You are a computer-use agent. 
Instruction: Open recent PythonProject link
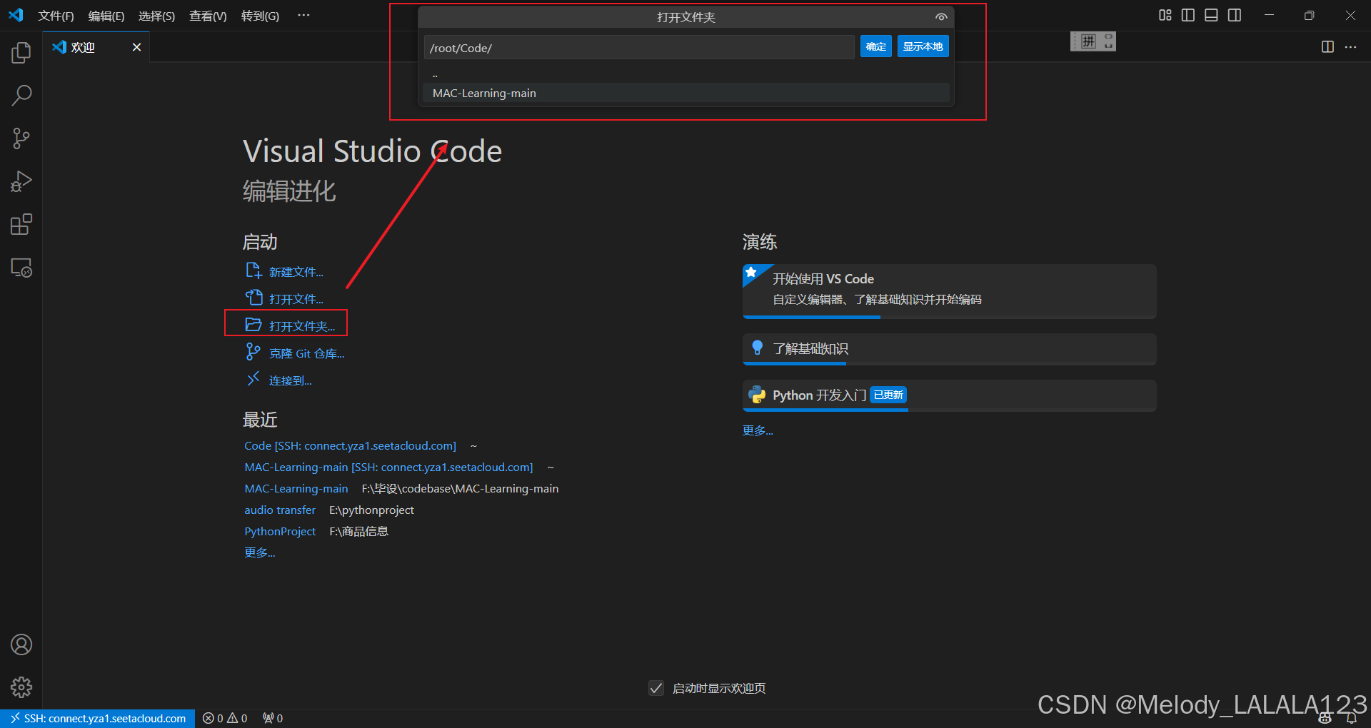click(280, 531)
